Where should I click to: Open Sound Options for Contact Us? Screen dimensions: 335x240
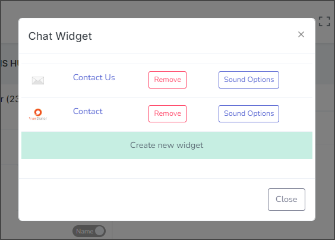tap(249, 80)
